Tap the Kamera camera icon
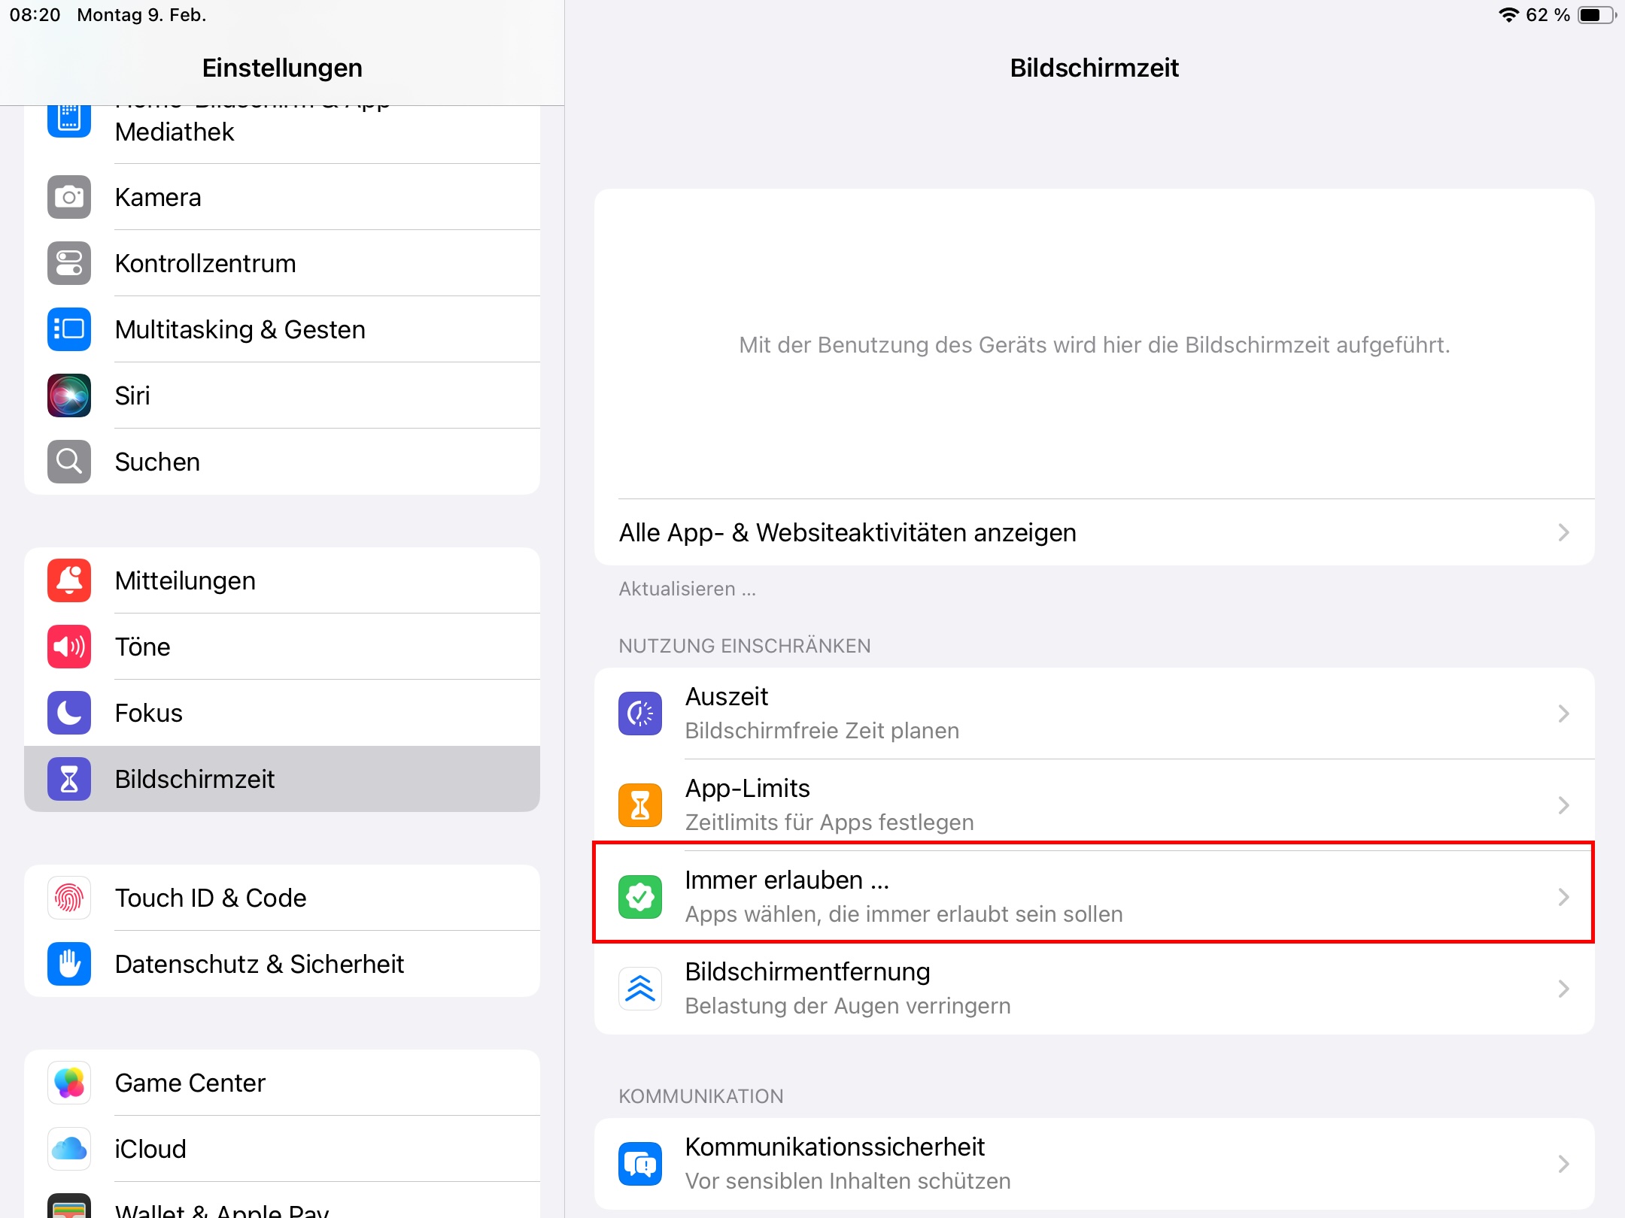Image resolution: width=1625 pixels, height=1218 pixels. [69, 197]
